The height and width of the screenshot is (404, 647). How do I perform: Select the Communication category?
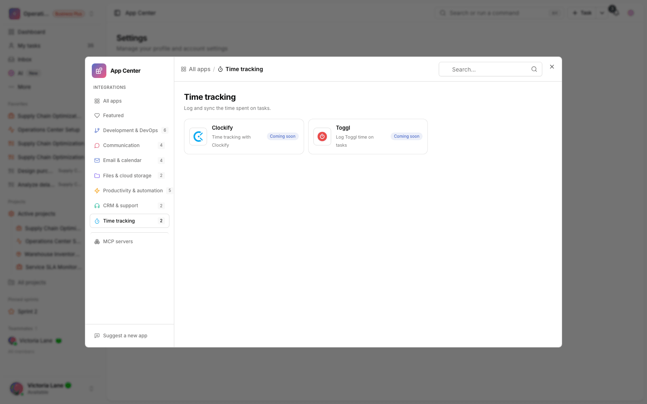129,145
